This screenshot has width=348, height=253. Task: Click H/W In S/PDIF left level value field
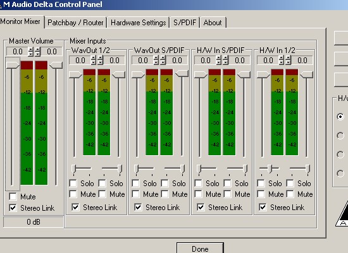tap(205, 61)
